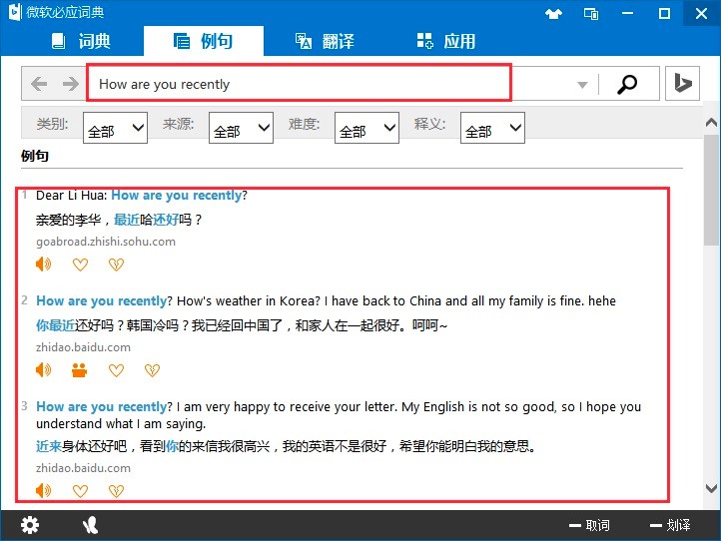
Task: Go back with the left arrow
Action: (x=39, y=84)
